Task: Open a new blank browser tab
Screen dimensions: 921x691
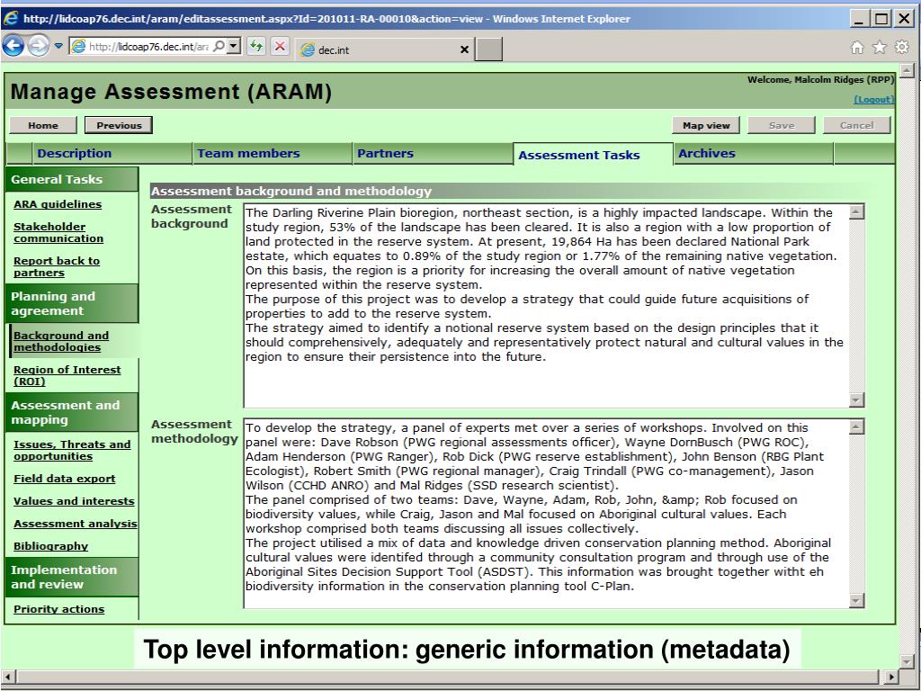Action: 488,49
